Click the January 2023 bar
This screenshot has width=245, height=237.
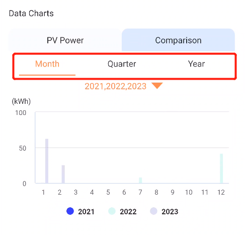(47, 161)
